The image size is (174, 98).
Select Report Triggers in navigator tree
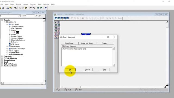(14, 51)
